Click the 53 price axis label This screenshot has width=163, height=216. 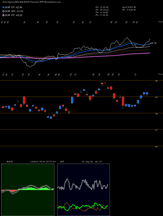pos(156,97)
